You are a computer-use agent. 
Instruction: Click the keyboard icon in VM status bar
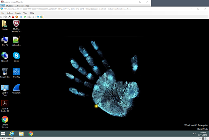(x=200, y=139)
